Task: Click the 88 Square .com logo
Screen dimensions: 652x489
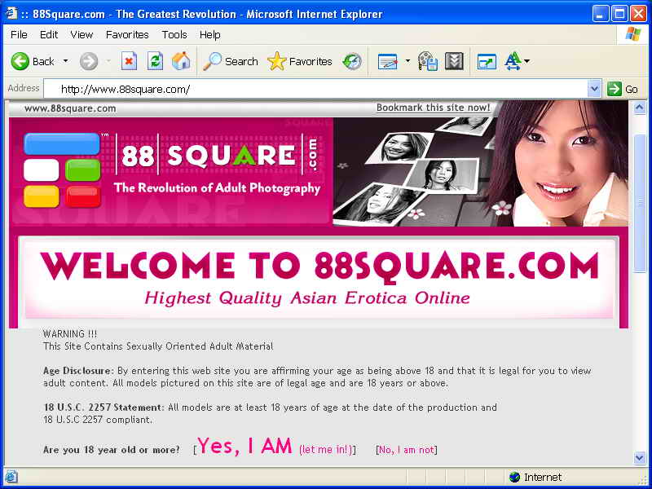Action: [x=218, y=155]
